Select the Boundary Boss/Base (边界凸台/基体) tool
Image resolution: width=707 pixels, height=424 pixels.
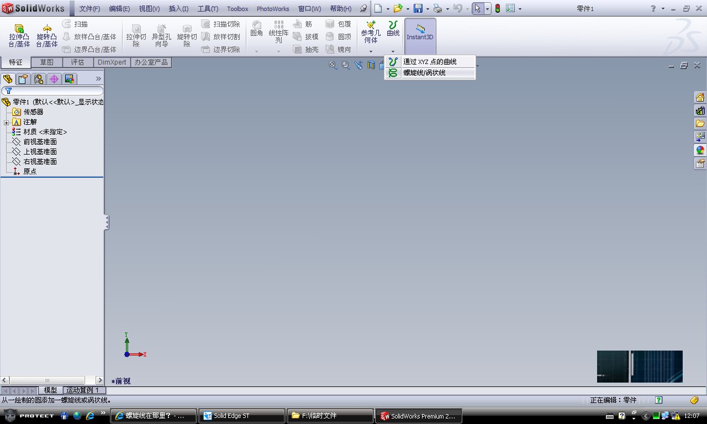point(89,49)
